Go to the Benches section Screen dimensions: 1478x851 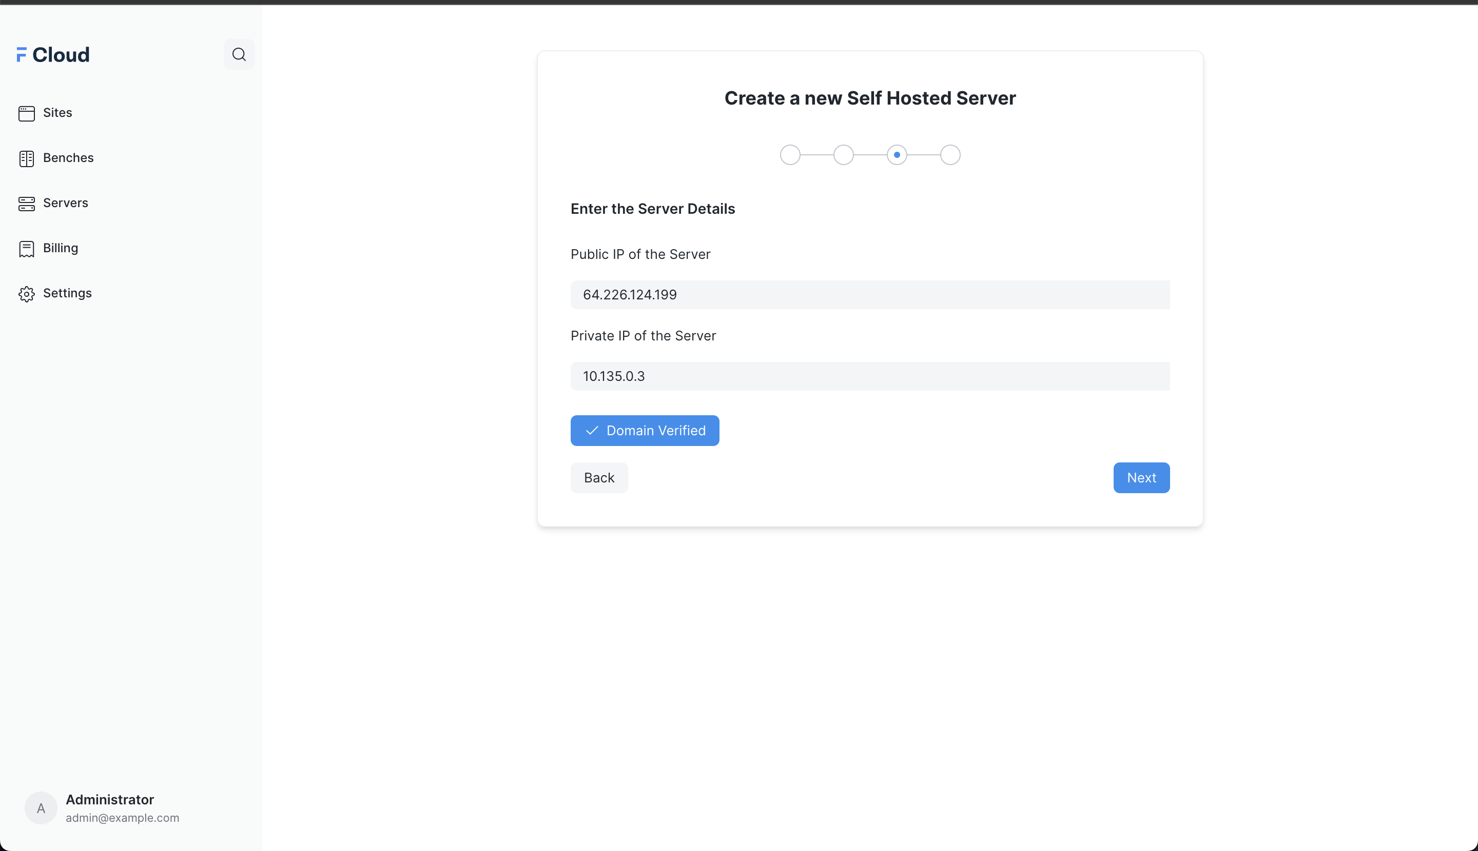[x=68, y=158]
